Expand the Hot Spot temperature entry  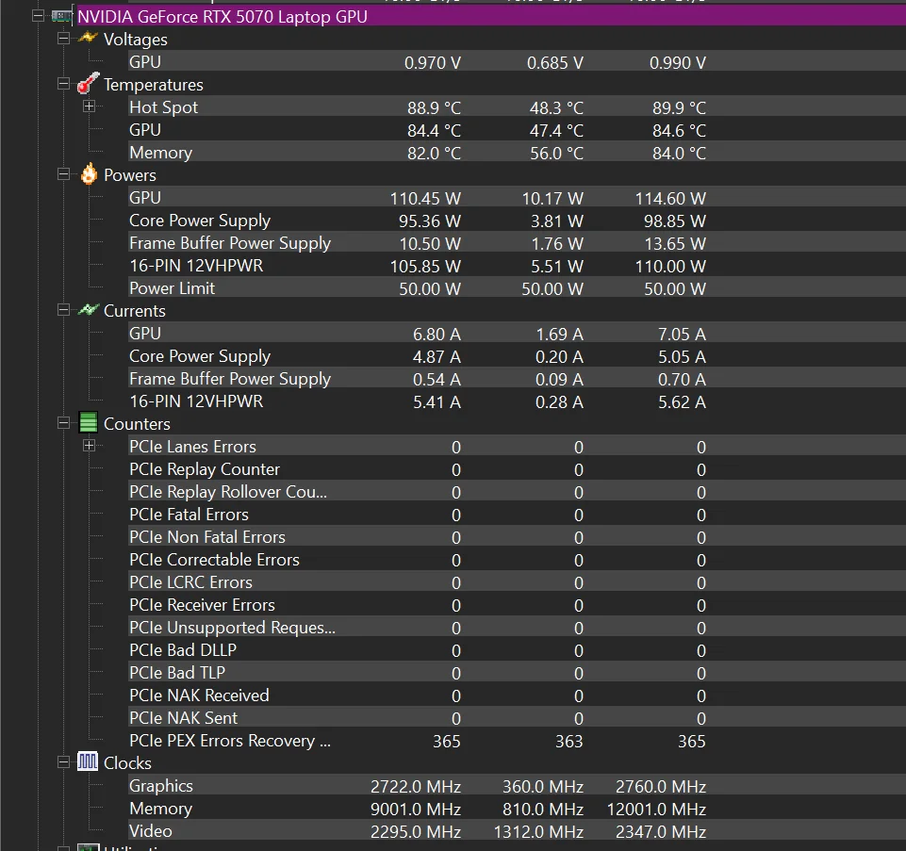point(89,106)
